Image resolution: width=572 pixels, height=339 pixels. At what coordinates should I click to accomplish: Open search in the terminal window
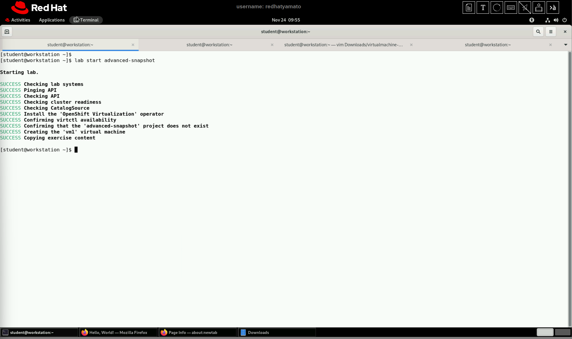[x=538, y=31]
